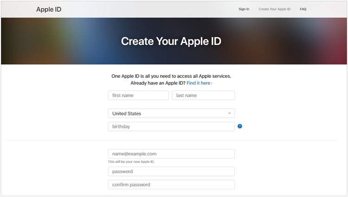Follow the Find it here link
This screenshot has height=197, width=348.
200,83
